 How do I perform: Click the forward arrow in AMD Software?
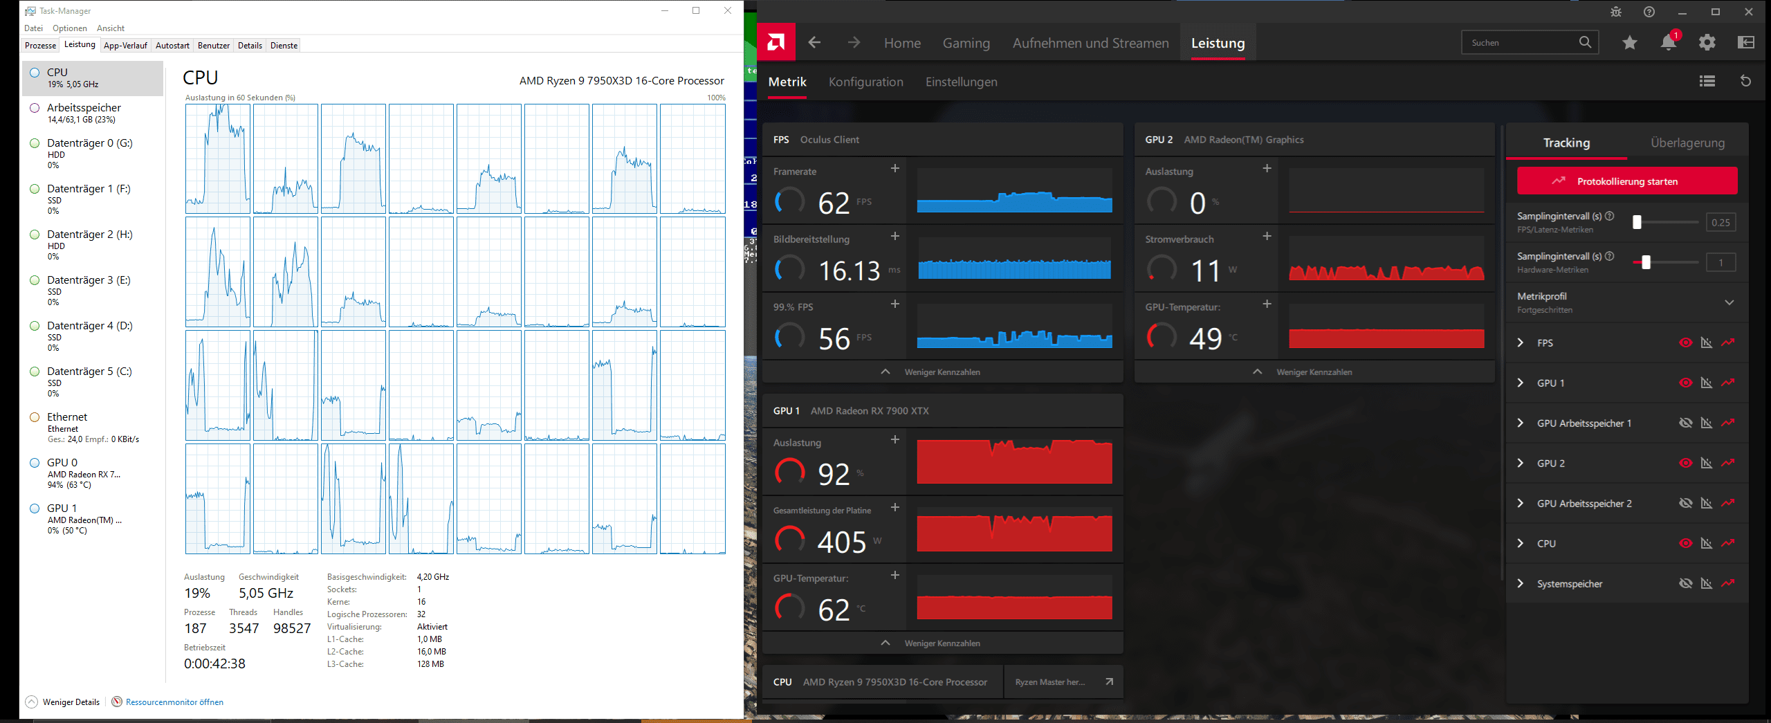click(854, 43)
